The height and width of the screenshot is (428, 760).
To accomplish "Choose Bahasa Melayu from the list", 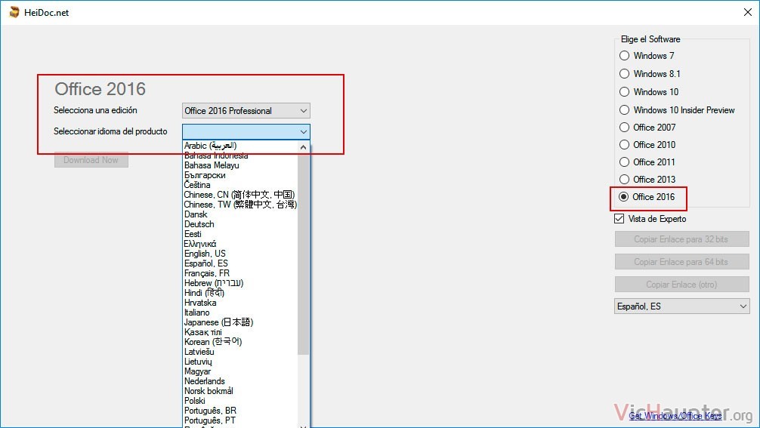I will click(240, 165).
